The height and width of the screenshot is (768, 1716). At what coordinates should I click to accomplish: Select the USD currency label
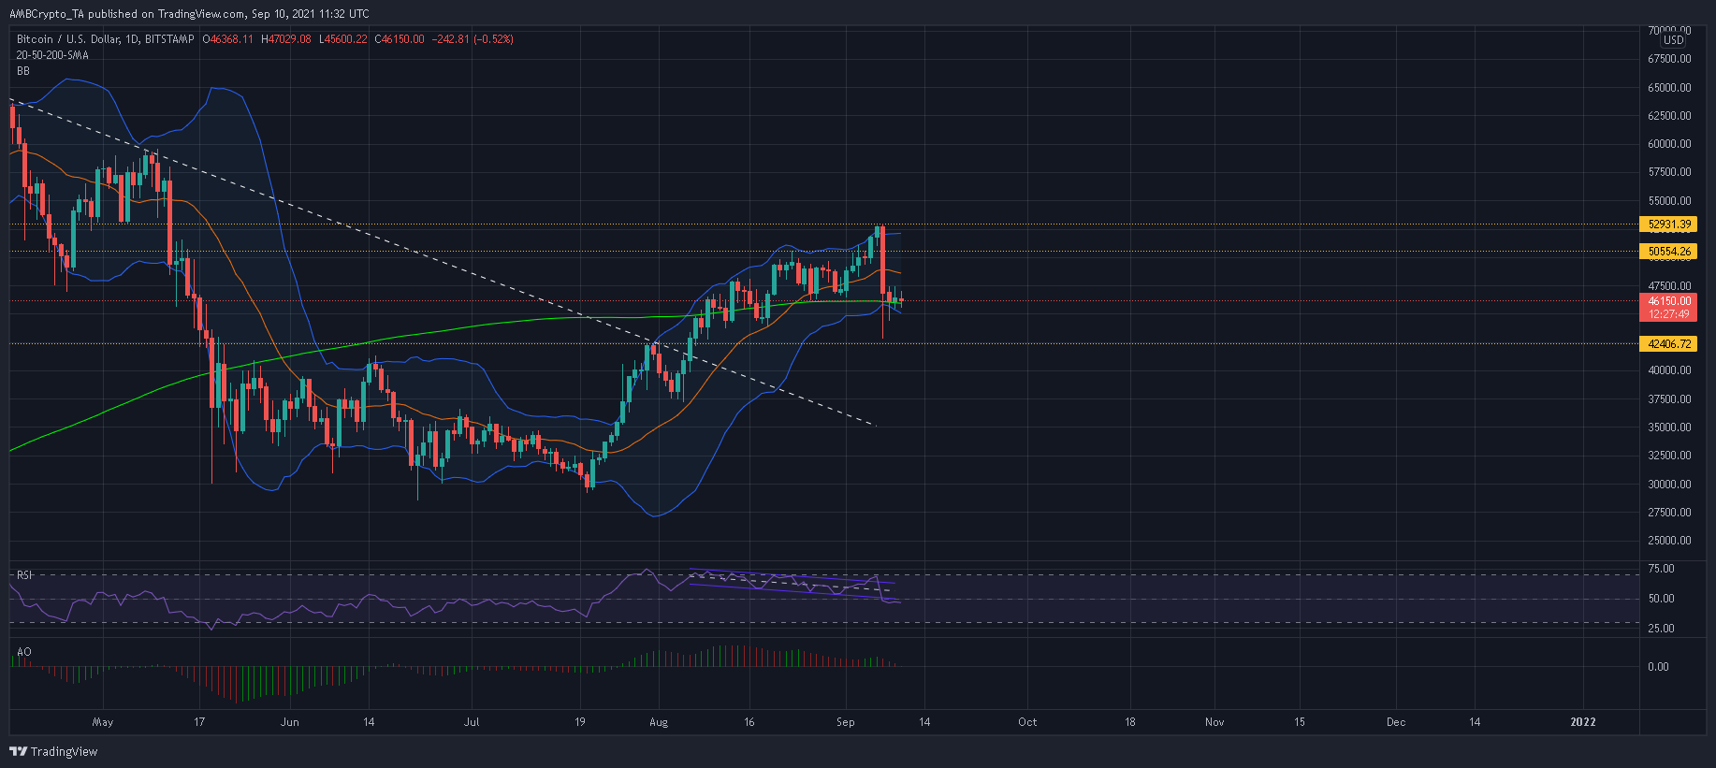click(1673, 40)
